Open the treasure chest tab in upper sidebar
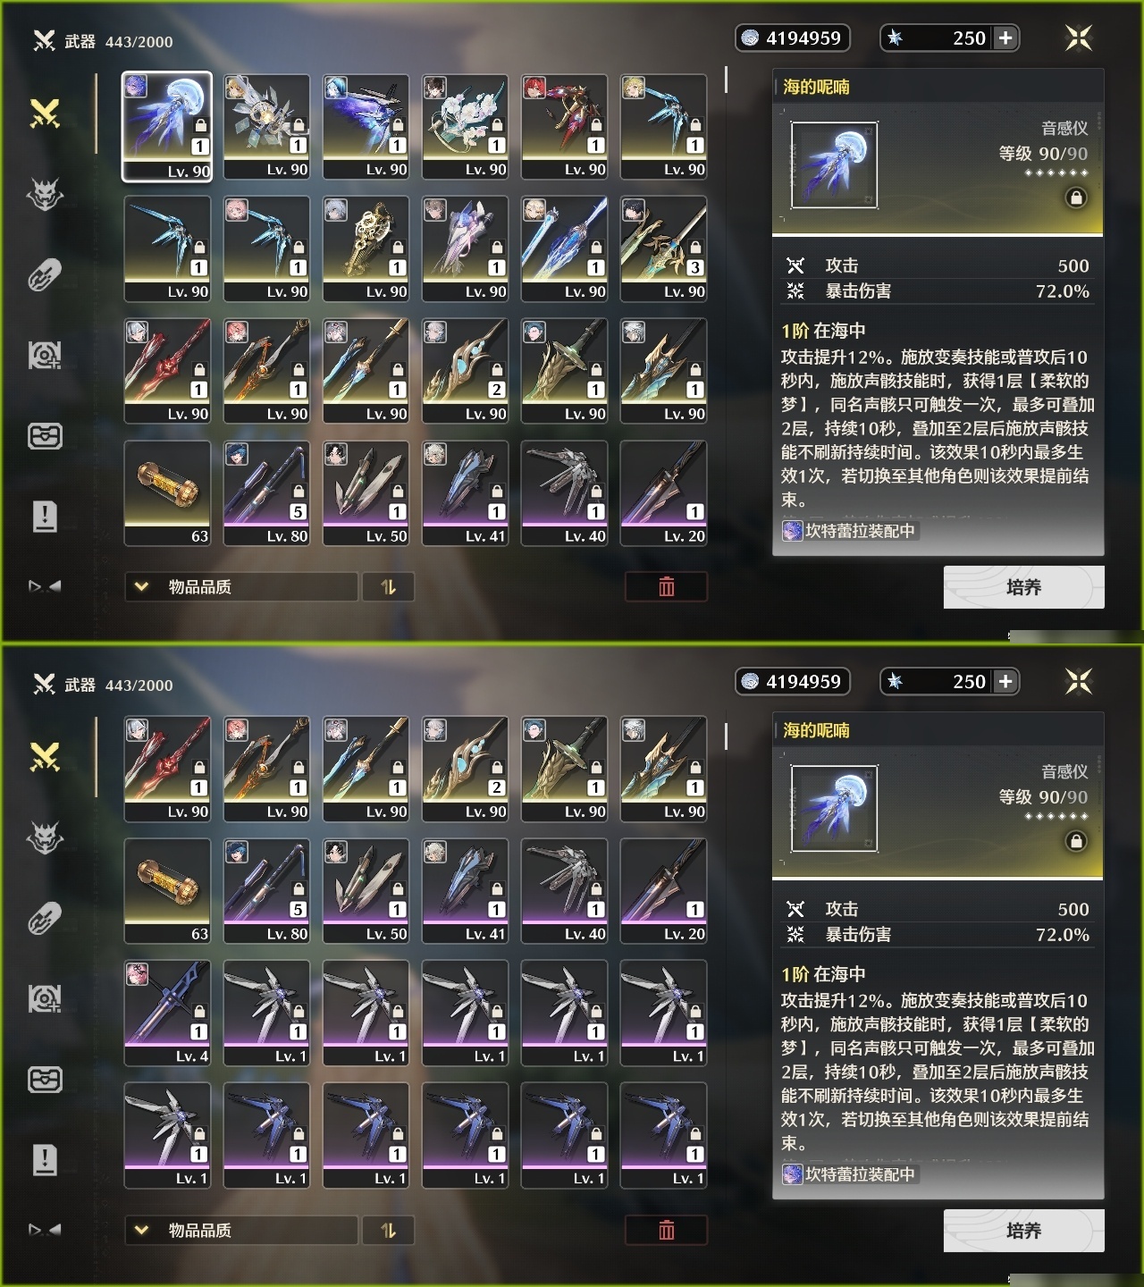 point(45,436)
